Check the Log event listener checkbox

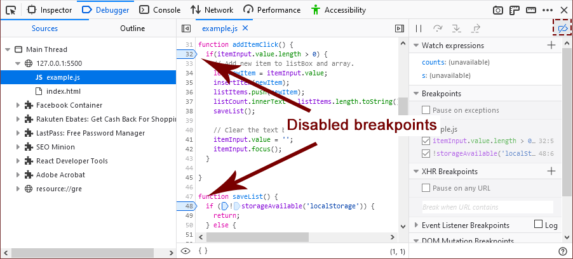coord(538,225)
